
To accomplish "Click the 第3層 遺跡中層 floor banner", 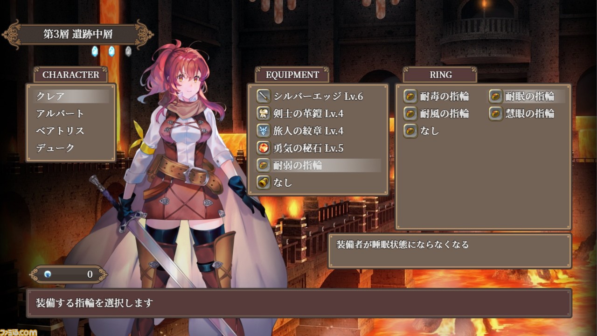I will pyautogui.click(x=77, y=35).
